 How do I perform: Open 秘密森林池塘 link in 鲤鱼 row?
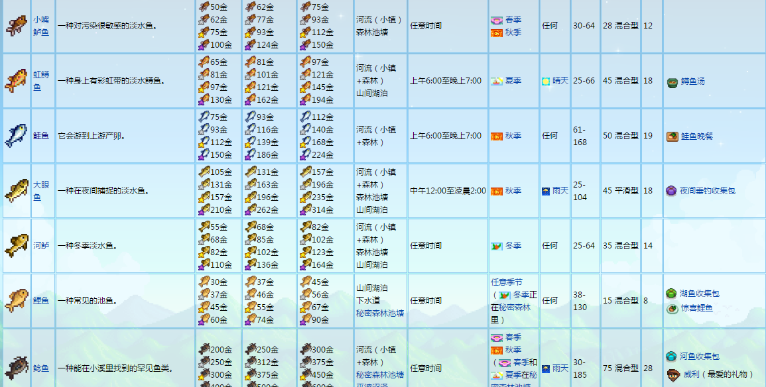click(x=380, y=313)
